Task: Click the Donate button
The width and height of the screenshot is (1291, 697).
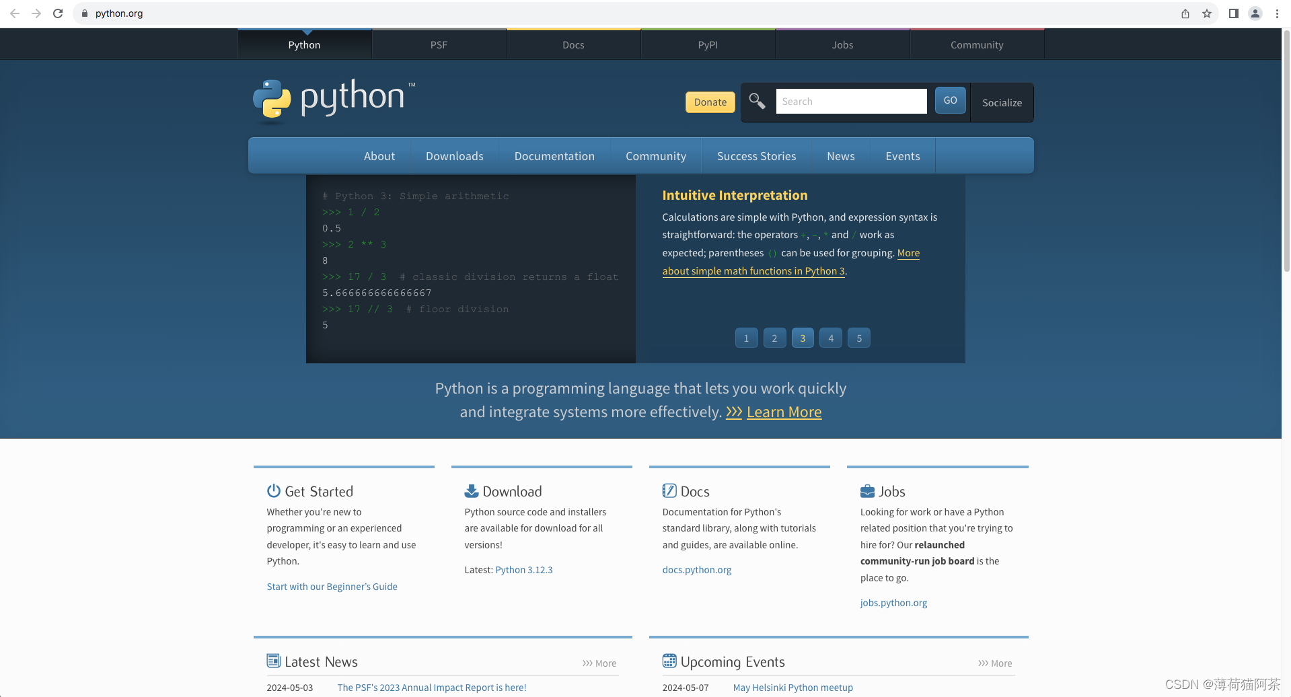Action: coord(710,102)
